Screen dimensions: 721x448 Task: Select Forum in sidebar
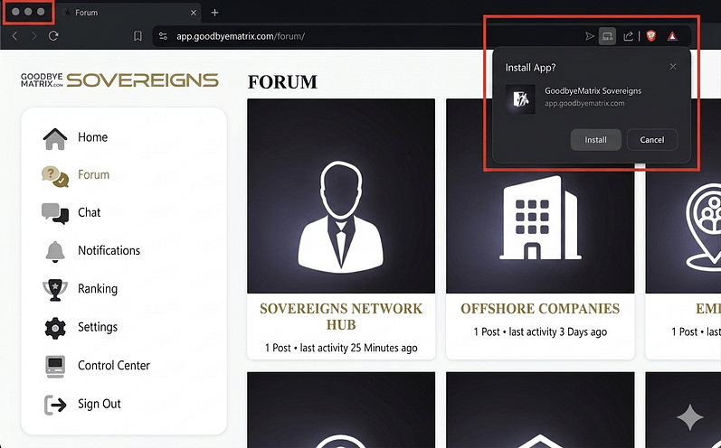pyautogui.click(x=93, y=175)
